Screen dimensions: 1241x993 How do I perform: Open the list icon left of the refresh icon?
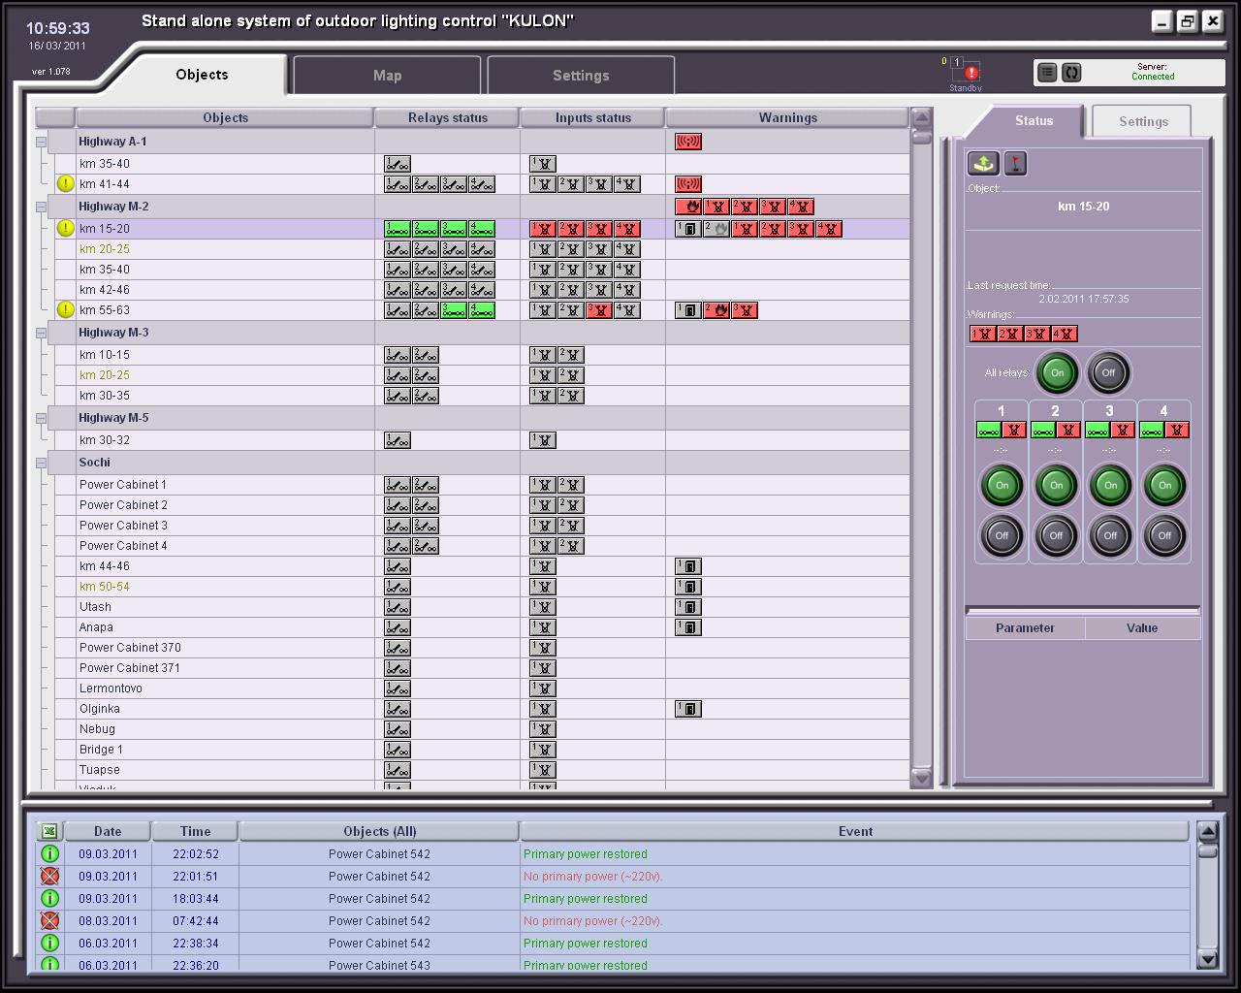click(1047, 72)
